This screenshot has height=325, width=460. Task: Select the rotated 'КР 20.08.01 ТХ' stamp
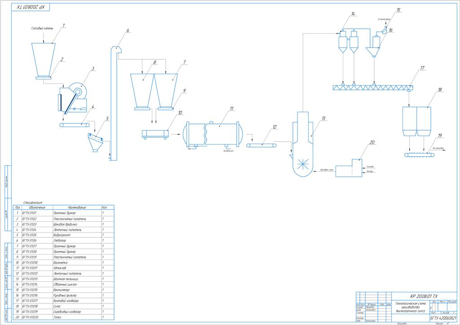(x=30, y=7)
